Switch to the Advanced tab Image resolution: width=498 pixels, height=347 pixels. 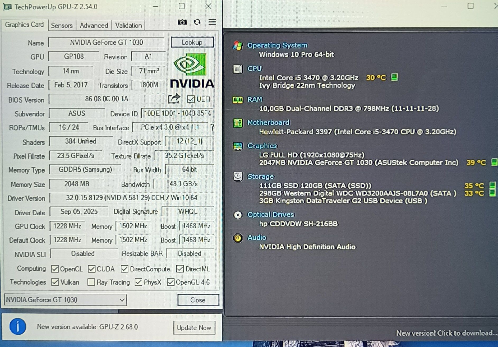point(94,25)
